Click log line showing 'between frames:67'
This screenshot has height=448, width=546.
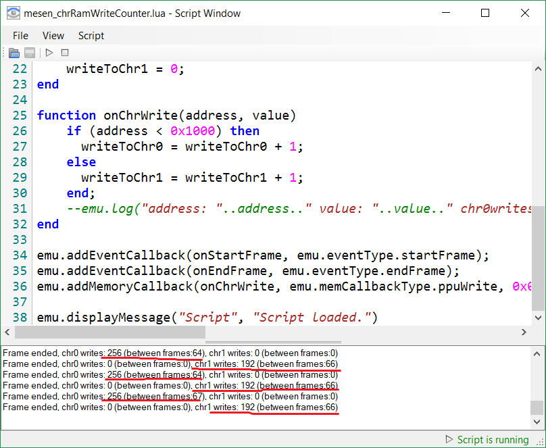pos(170,396)
